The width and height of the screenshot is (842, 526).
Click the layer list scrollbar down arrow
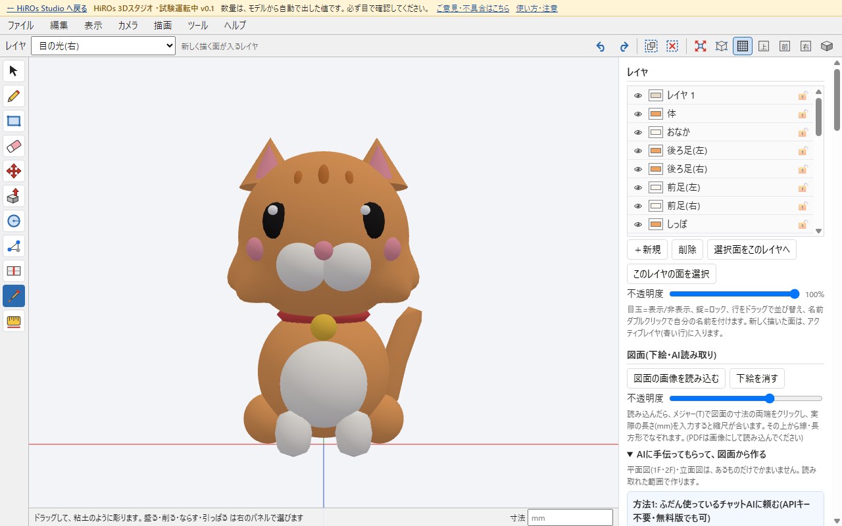819,231
